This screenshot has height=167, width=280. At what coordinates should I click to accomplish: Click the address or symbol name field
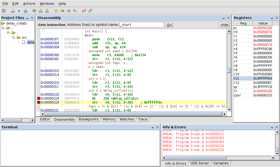coord(142,25)
